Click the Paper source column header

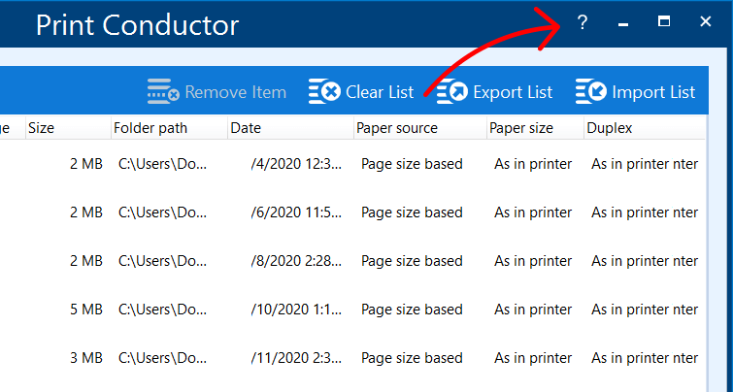tap(396, 127)
